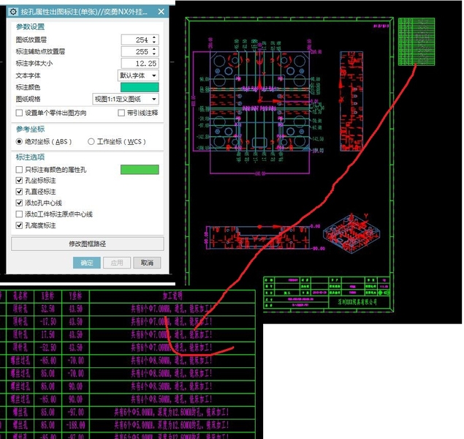Click the main top view of the mold plate

260,101
